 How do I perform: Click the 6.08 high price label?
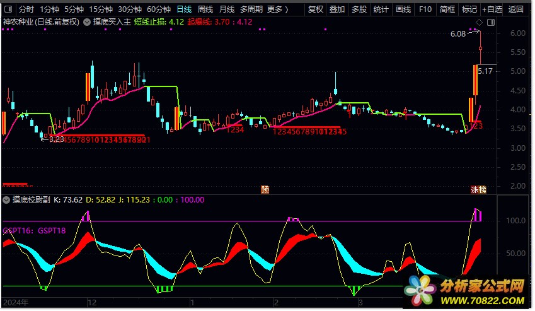(x=458, y=34)
